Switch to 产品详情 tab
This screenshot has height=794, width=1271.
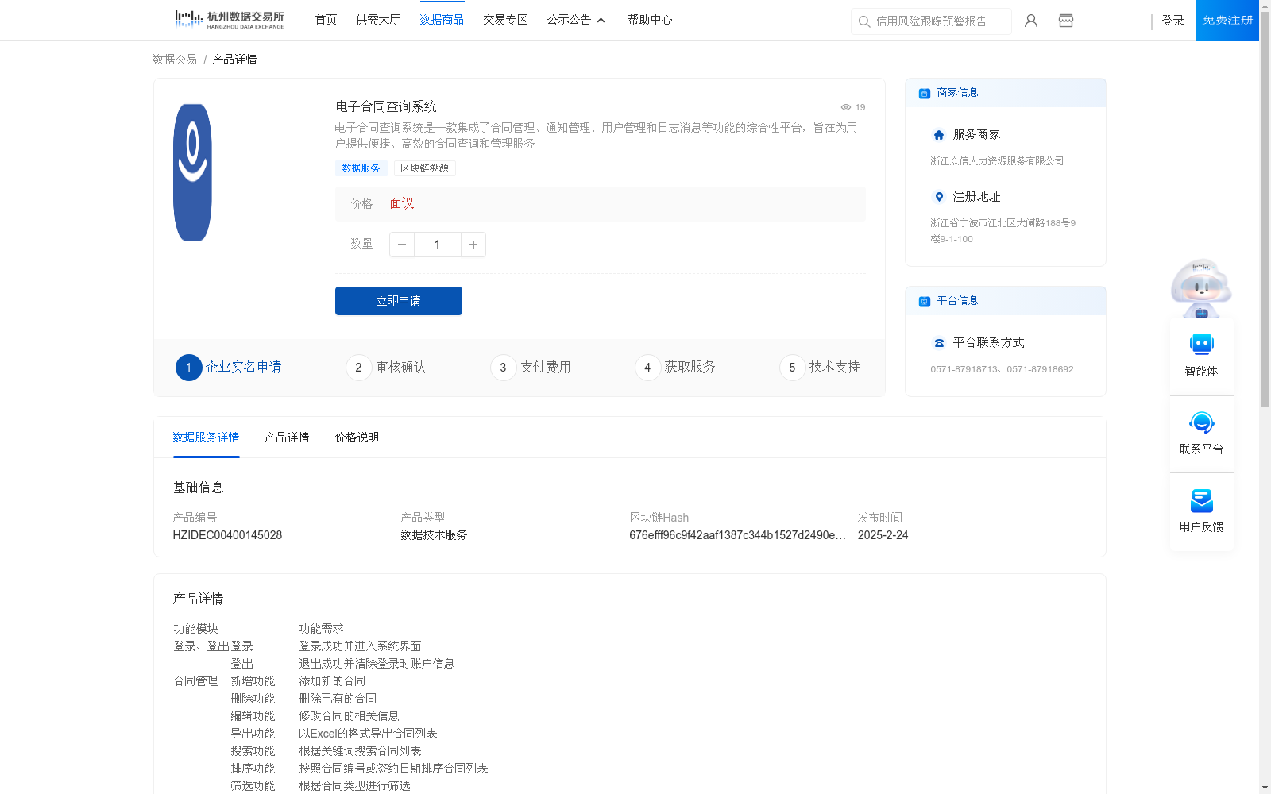(287, 437)
